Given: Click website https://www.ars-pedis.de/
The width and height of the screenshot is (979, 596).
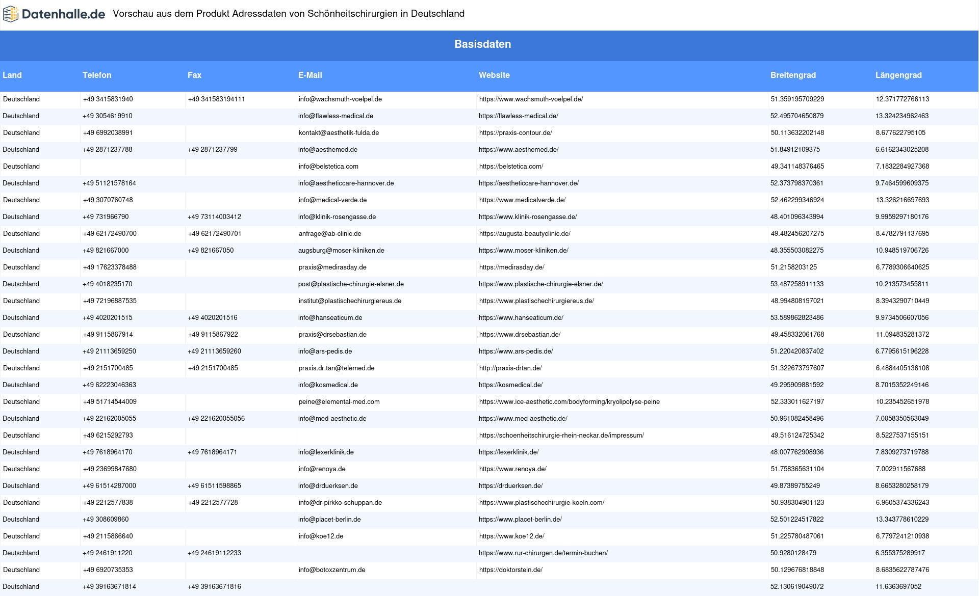Looking at the screenshot, I should tap(516, 351).
